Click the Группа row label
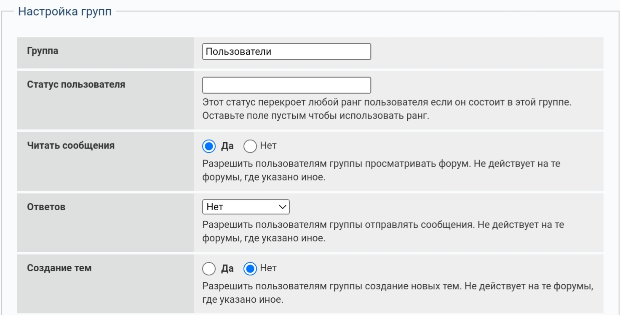This screenshot has height=315, width=620. pyautogui.click(x=43, y=51)
